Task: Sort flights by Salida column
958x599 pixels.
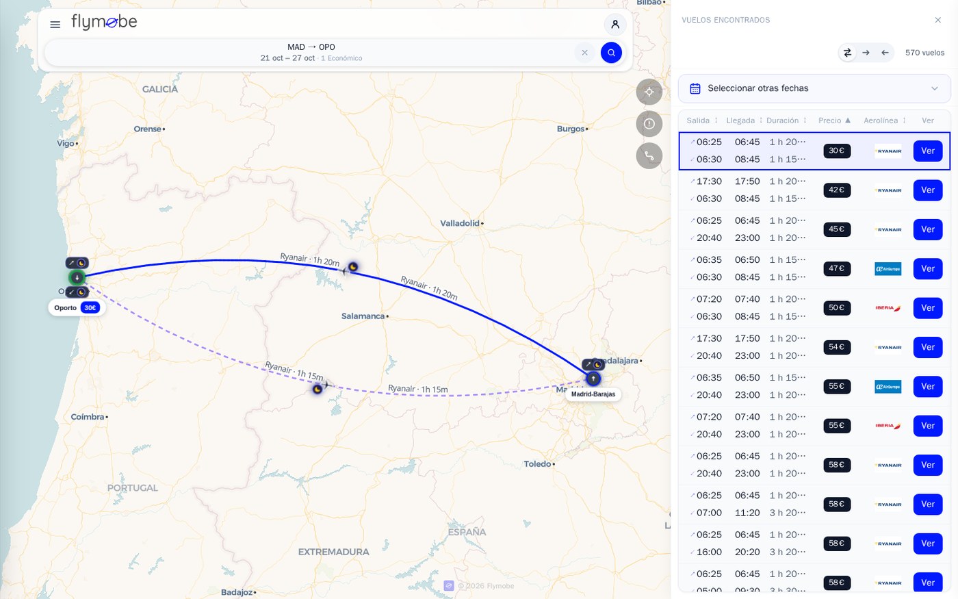Action: tap(703, 120)
